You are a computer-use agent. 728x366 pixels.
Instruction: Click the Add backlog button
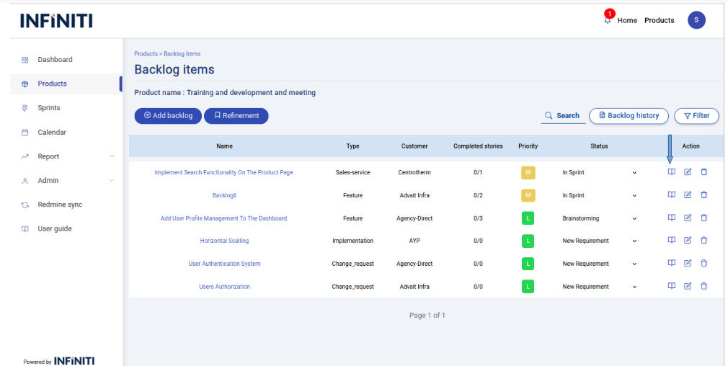pos(168,115)
